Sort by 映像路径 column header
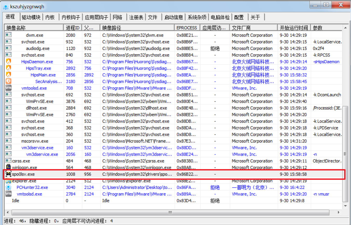This screenshot has width=351, height=225. click(137, 28)
